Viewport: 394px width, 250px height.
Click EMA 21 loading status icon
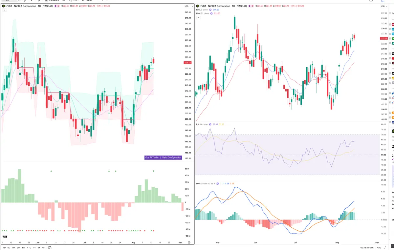coord(211,13)
